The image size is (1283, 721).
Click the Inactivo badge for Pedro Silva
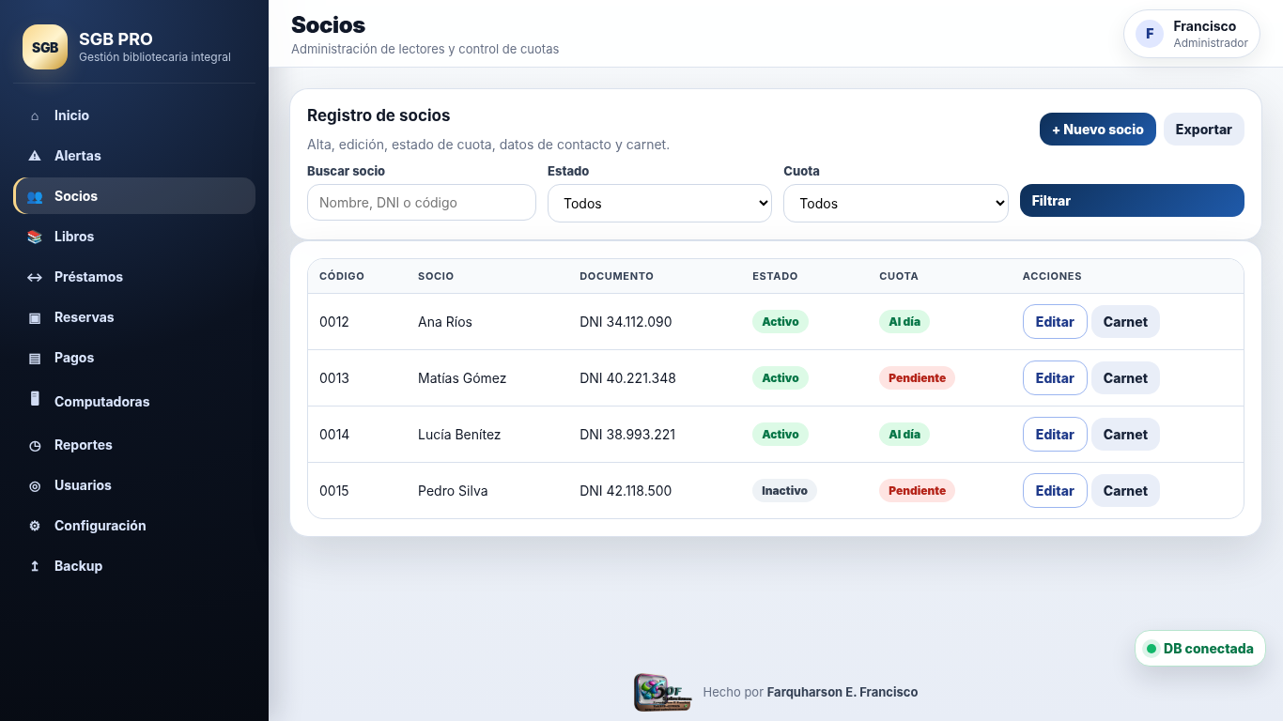tap(784, 490)
